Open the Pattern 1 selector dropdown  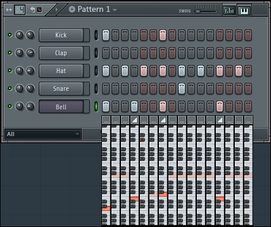(115, 10)
